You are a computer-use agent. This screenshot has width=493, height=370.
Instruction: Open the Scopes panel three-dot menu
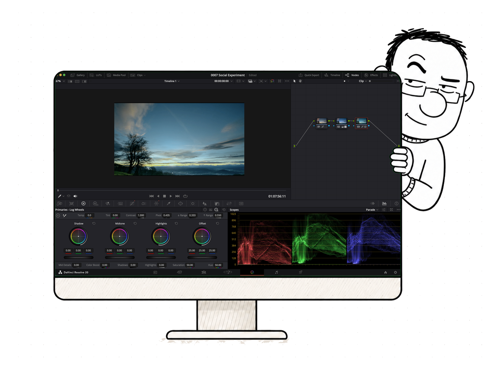pyautogui.click(x=398, y=210)
